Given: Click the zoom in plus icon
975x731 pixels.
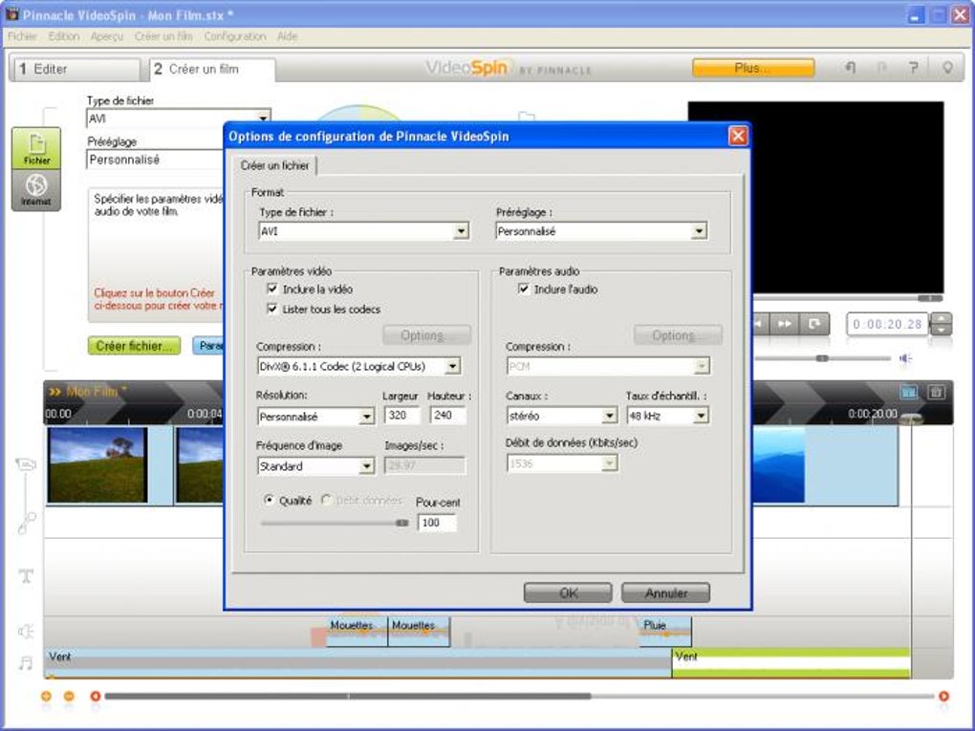Looking at the screenshot, I should click(46, 697).
